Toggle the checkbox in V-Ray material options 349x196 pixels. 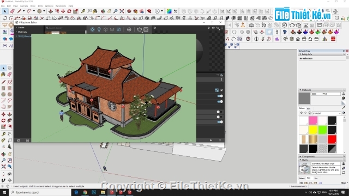[x=221, y=90]
